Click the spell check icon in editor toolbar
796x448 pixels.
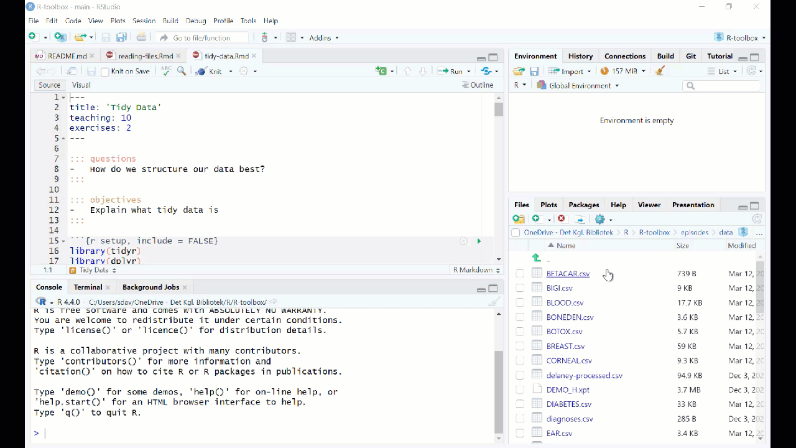(165, 72)
